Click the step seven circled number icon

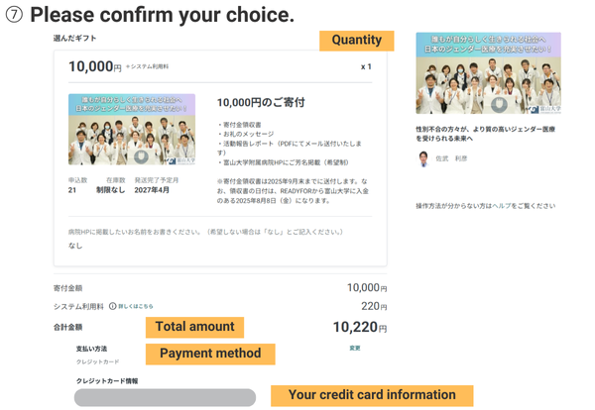pyautogui.click(x=13, y=15)
